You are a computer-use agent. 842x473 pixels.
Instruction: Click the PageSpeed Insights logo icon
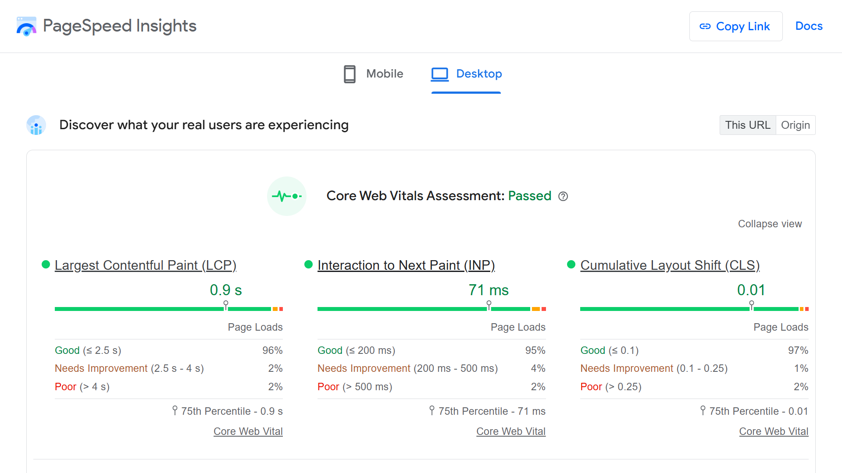tap(26, 26)
